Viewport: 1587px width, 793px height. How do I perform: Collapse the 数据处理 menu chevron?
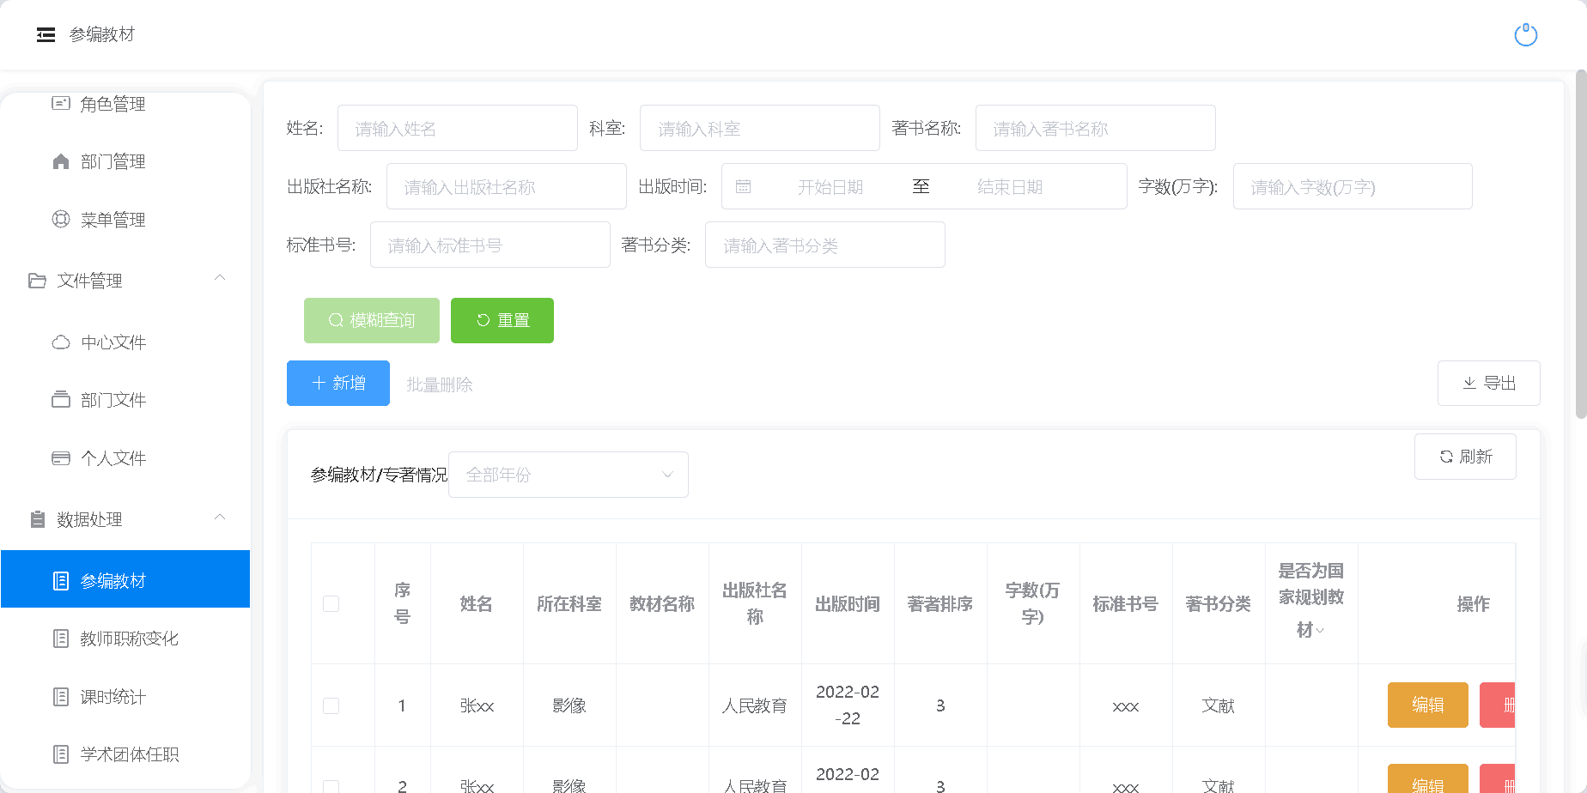(x=220, y=518)
